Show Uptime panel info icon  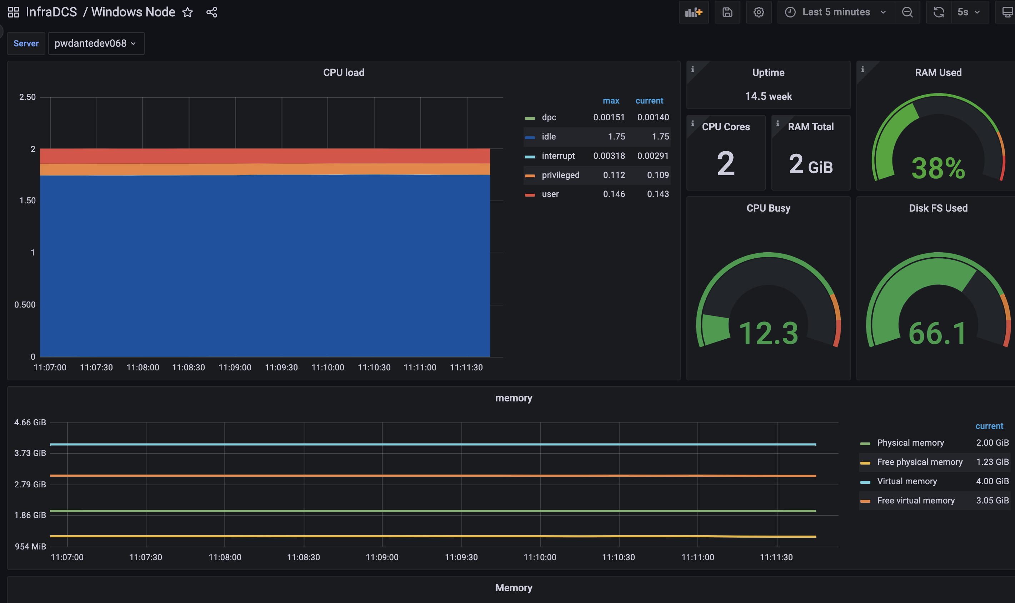(x=692, y=69)
